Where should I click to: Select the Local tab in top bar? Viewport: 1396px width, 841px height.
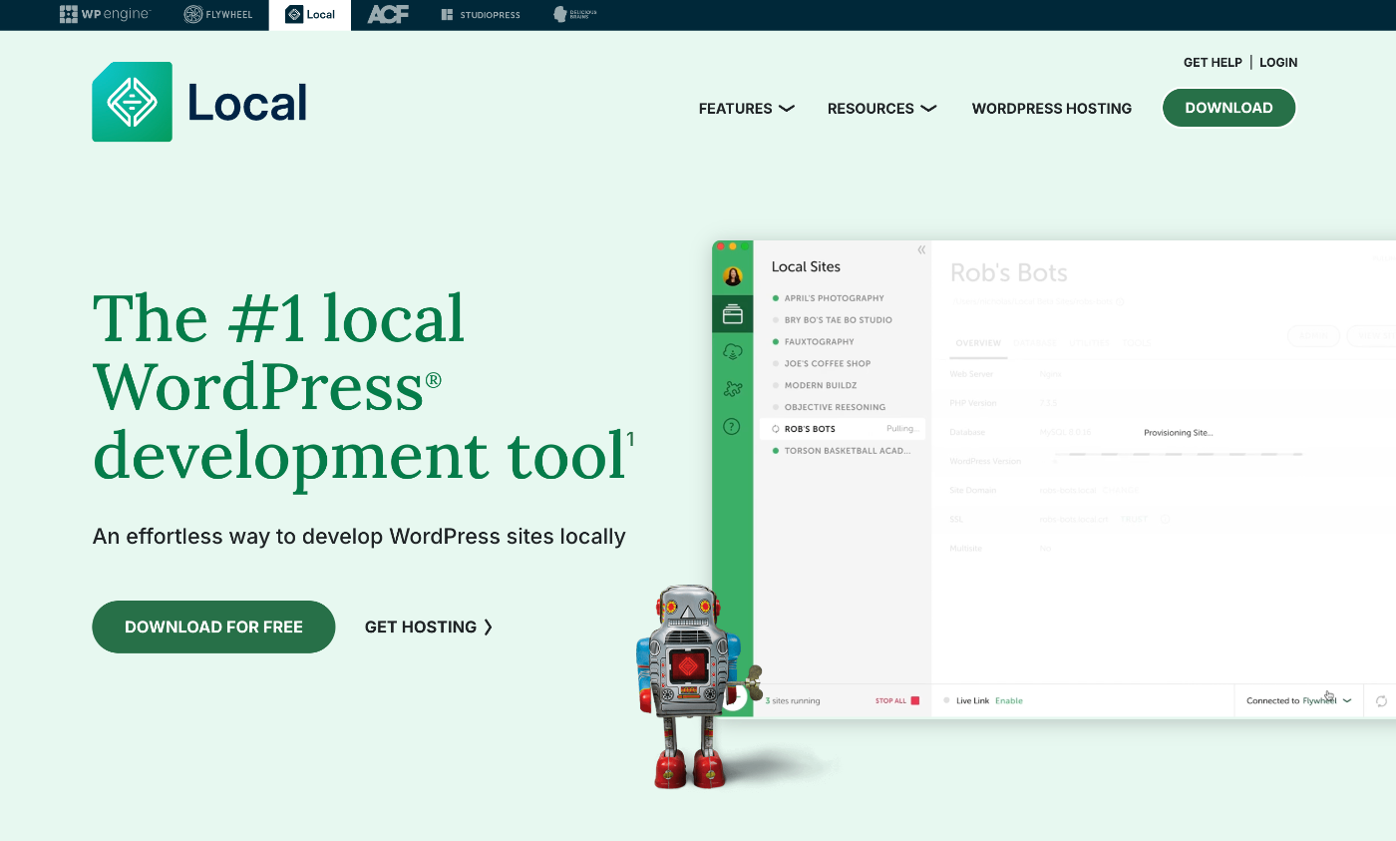(x=310, y=15)
